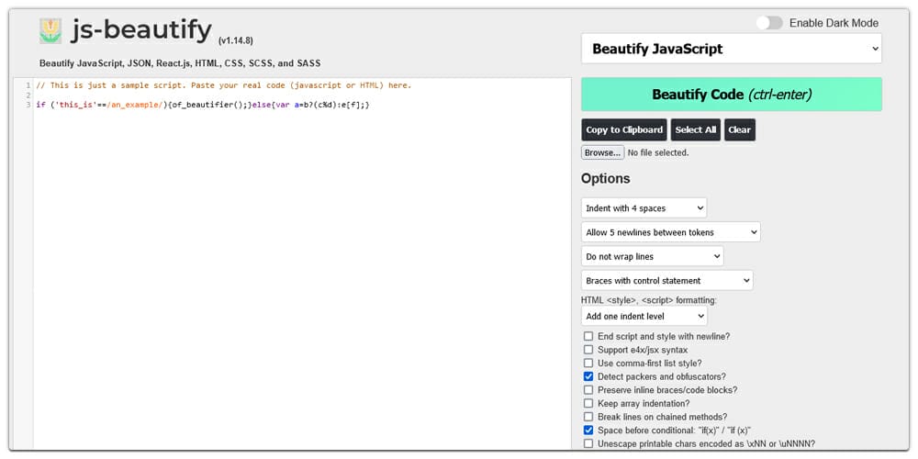The width and height of the screenshot is (918, 459).
Task: Click the js-beautify title heading
Action: pyautogui.click(x=141, y=30)
